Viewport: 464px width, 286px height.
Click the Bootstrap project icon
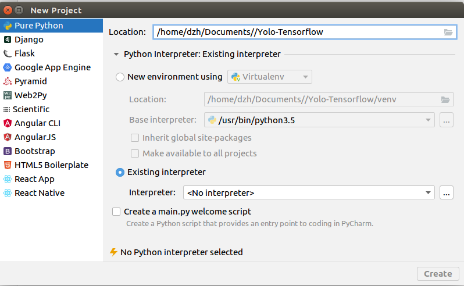click(7, 151)
